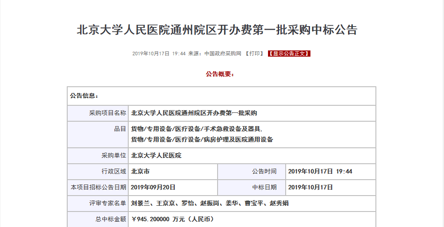Viewport: 444px width, 227px height.
Task: Click the 公告时间 label cell
Action: pos(252,171)
